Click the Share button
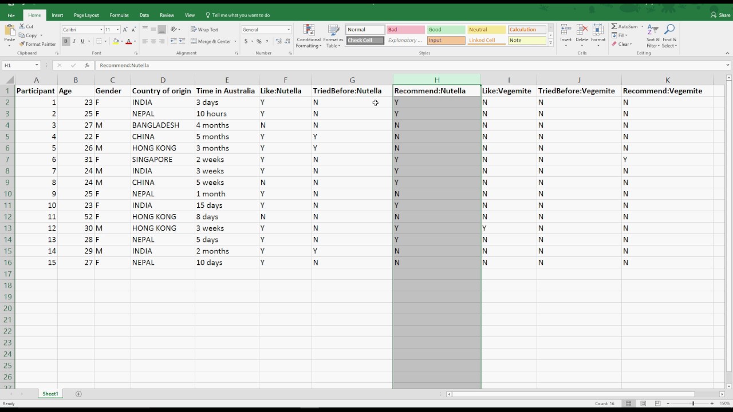 click(x=720, y=15)
